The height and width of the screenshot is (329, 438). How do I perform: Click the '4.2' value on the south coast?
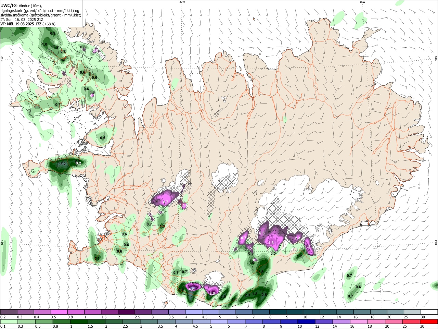click(x=191, y=289)
